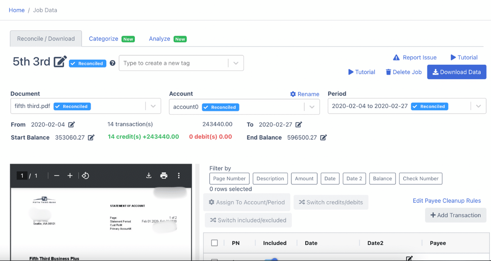Filter by Balance
491x261 pixels.
point(383,179)
